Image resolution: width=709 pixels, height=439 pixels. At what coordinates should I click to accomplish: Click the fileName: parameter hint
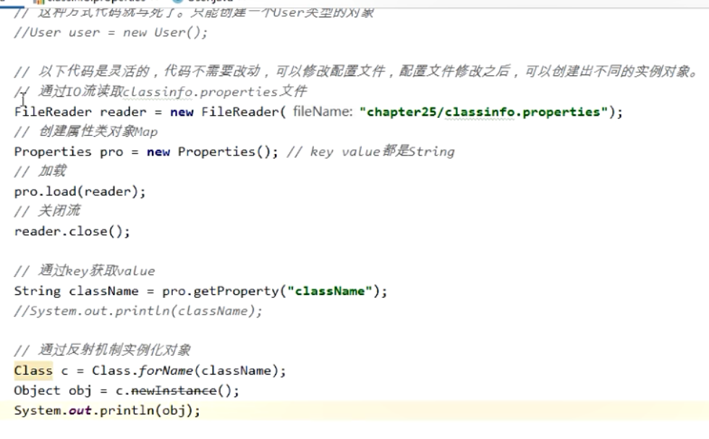323,111
